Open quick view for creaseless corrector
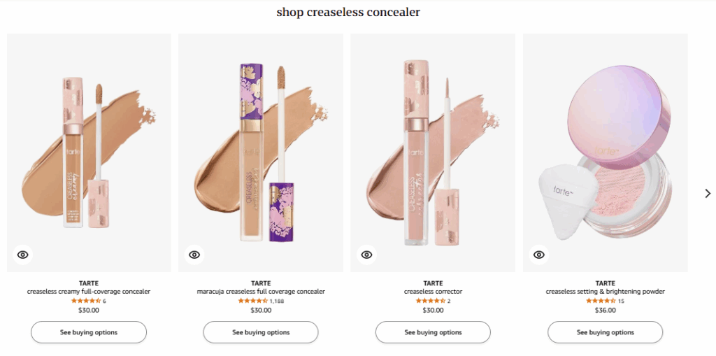This screenshot has width=716, height=356. 366,255
